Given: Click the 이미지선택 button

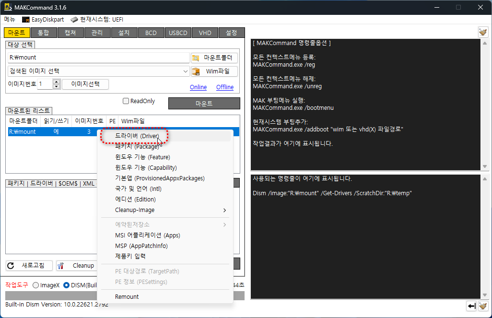Looking at the screenshot, I should click(85, 84).
